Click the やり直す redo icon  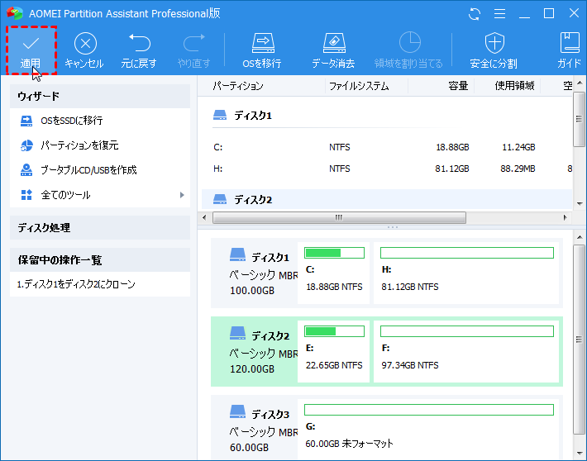pyautogui.click(x=194, y=43)
